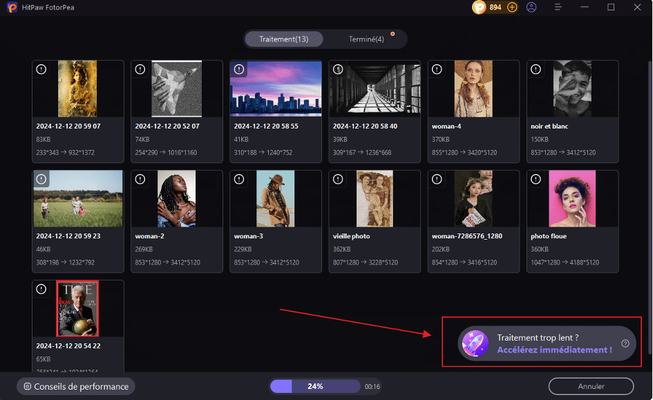Click the resolution text 1047*1280 → 4188*5120
The width and height of the screenshot is (653, 400).
pyautogui.click(x=565, y=263)
